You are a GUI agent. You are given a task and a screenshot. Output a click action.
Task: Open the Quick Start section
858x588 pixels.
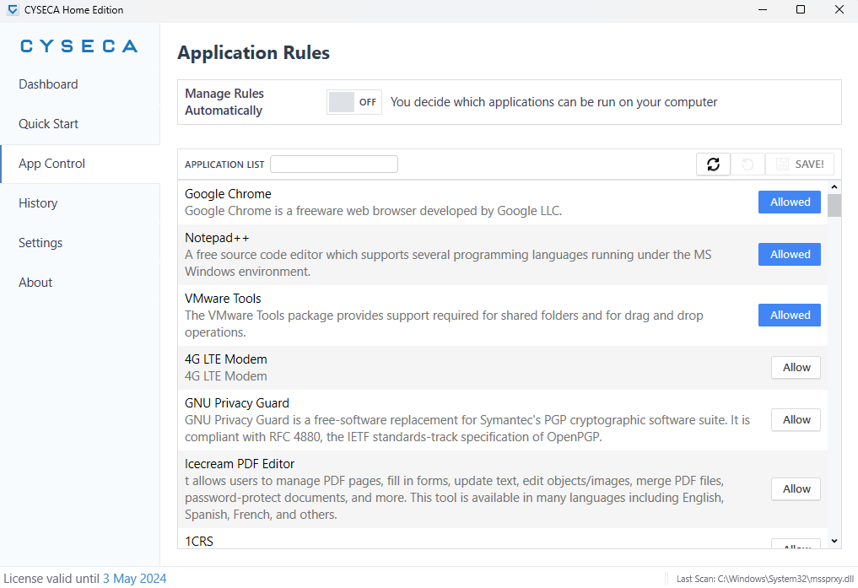pyautogui.click(x=80, y=124)
